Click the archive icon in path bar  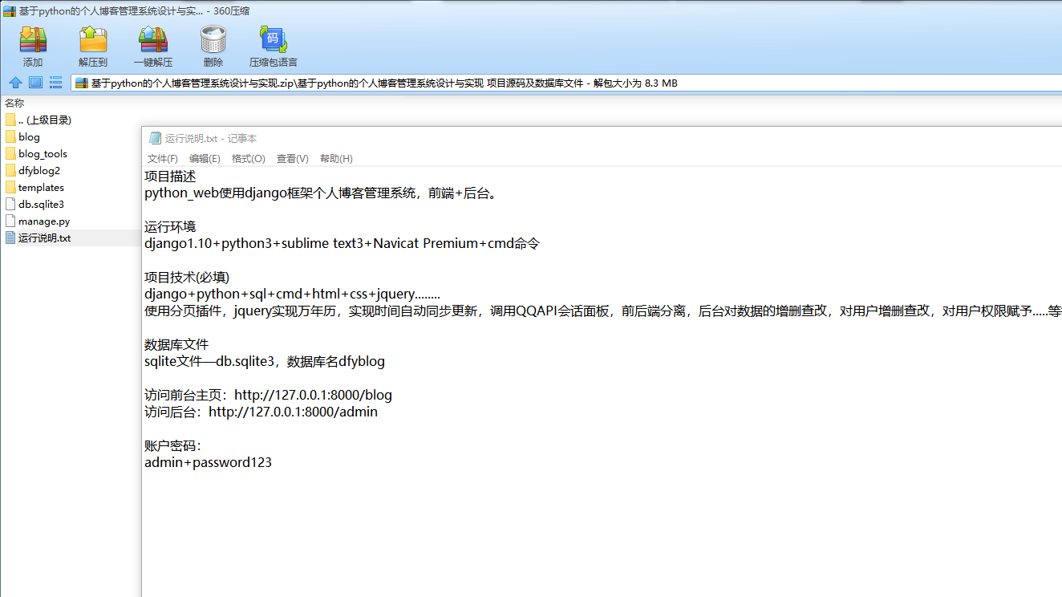point(81,83)
